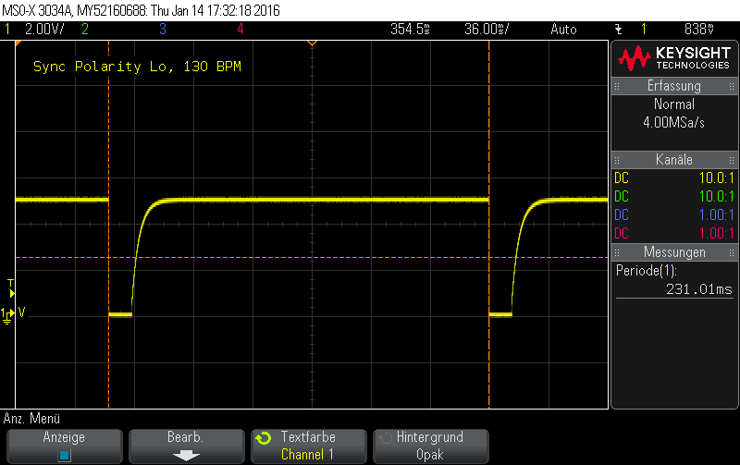Click the Keysight Technologies logo

pos(674,58)
